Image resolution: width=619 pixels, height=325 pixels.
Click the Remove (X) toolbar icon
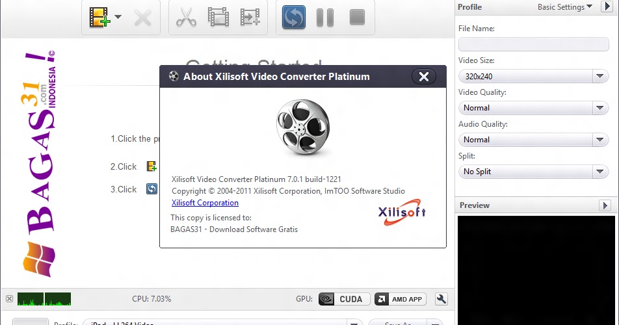click(x=142, y=18)
